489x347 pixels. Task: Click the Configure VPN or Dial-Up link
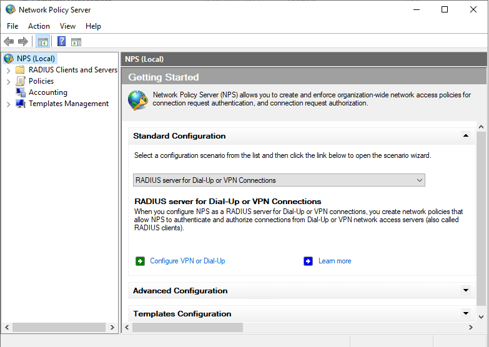[187, 261]
